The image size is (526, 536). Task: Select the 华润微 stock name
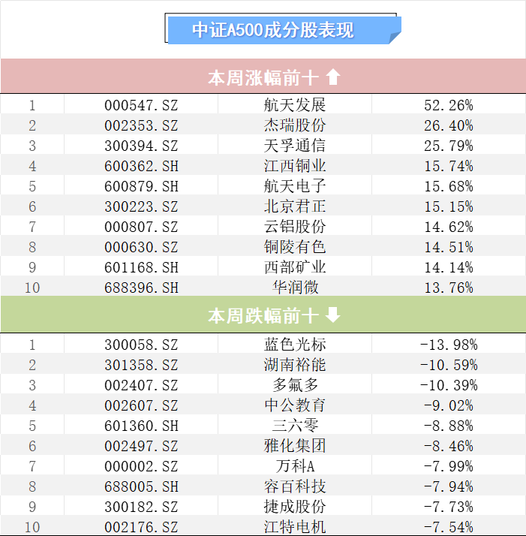pyautogui.click(x=295, y=288)
